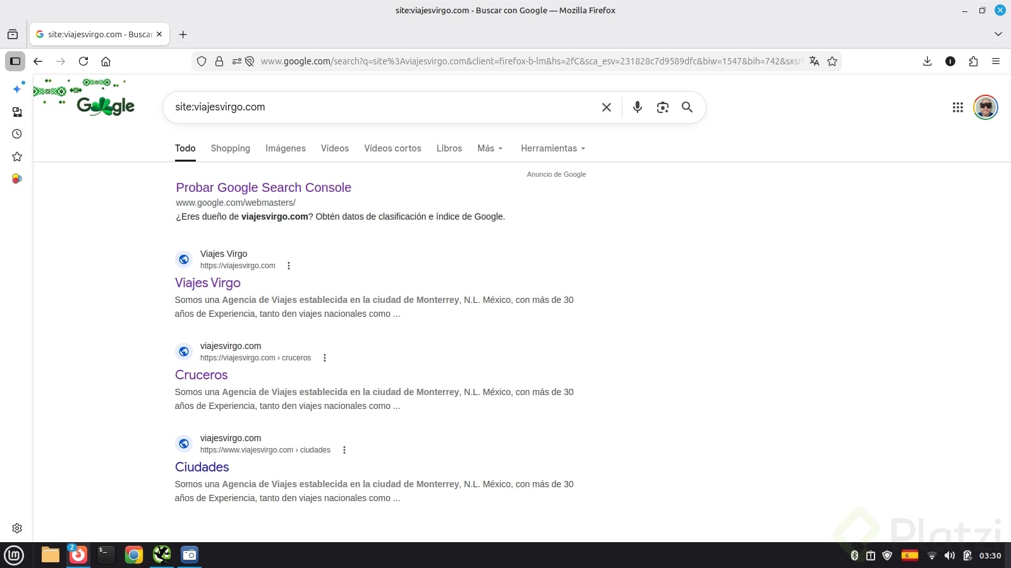Open the volume control in tray
Viewport: 1011px width, 568px height.
[x=949, y=555]
